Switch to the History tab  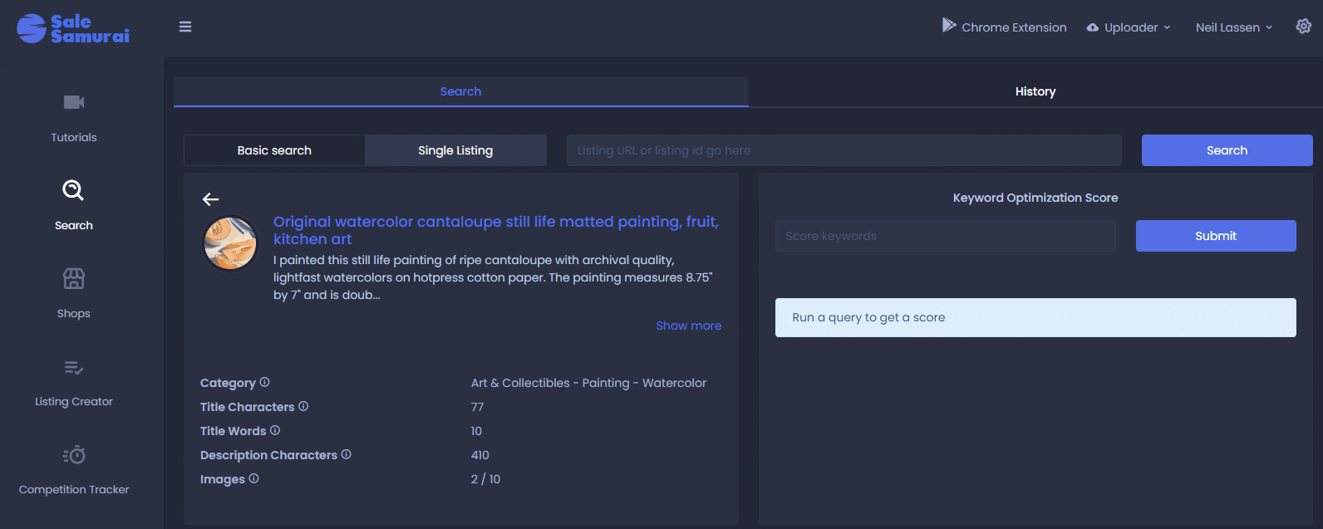[x=1035, y=91]
